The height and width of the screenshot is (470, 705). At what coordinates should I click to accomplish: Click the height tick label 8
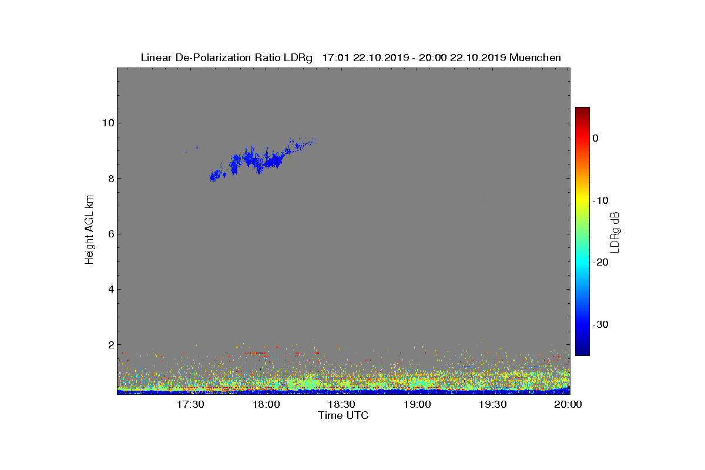coord(110,179)
